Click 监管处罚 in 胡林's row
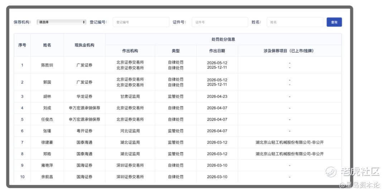This screenshot has height=194, width=387. tap(176, 96)
